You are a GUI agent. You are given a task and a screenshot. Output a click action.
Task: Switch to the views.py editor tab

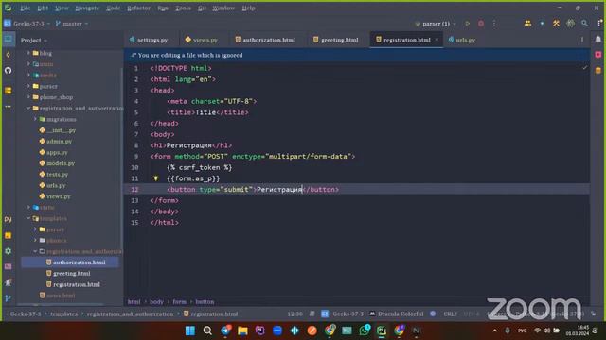tap(202, 40)
